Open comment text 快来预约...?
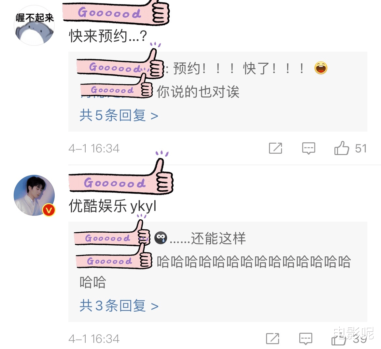Image resolution: width=381 pixels, height=349 pixels. pyautogui.click(x=108, y=36)
